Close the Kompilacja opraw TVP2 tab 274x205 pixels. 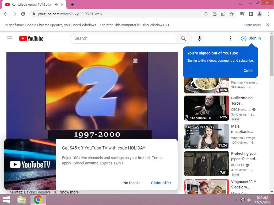click(x=62, y=5)
